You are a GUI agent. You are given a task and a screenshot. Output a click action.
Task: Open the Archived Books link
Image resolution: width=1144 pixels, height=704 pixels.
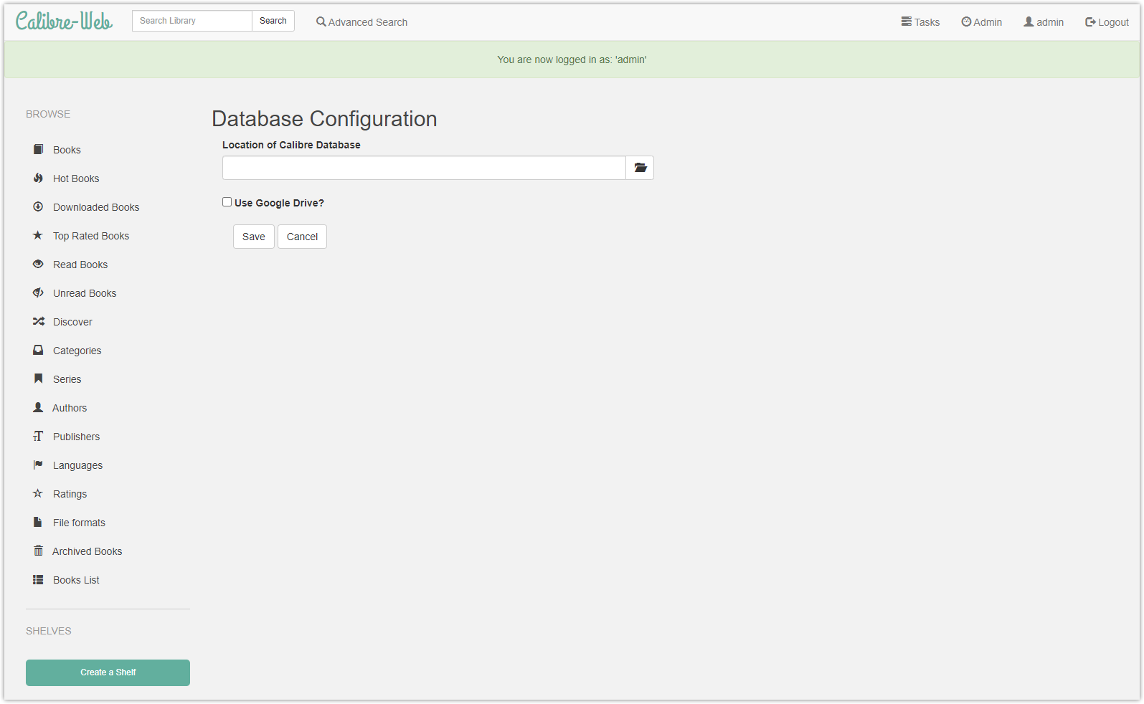pyautogui.click(x=88, y=551)
